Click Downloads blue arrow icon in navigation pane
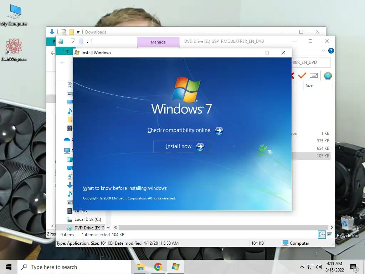This screenshot has width=365, height=274. [70, 185]
